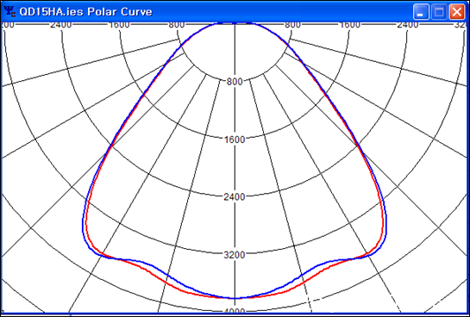Click the 1600 label on vertical axis
This screenshot has height=317, width=470.
tap(235, 140)
